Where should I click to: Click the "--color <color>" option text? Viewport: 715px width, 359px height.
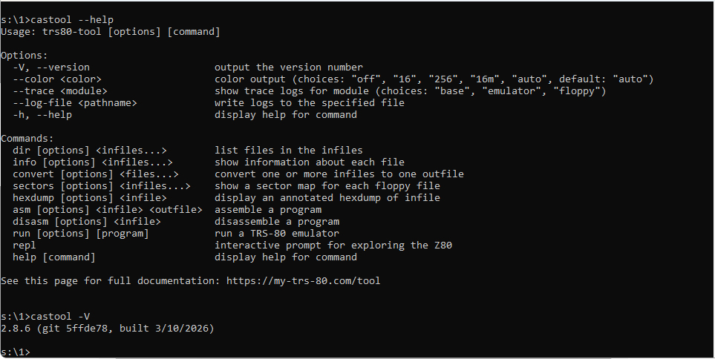57,79
